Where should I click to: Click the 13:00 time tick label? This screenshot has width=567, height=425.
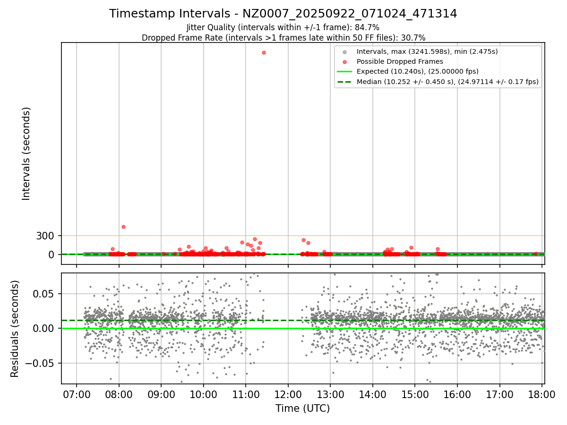pos(330,394)
